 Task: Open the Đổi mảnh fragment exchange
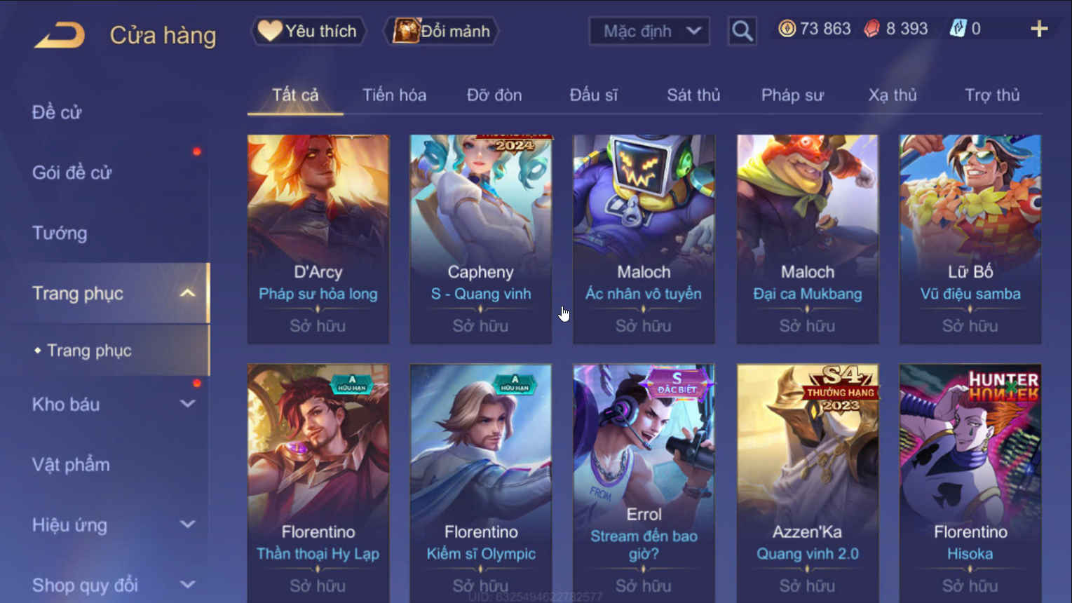(x=441, y=31)
